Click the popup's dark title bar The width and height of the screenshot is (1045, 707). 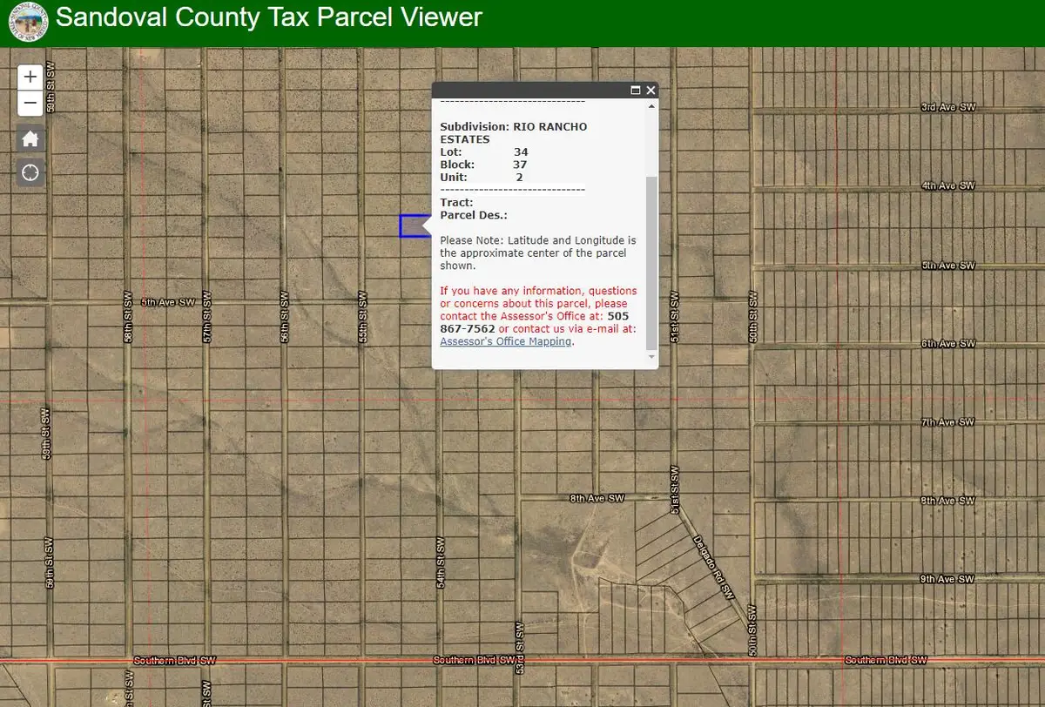[531, 91]
